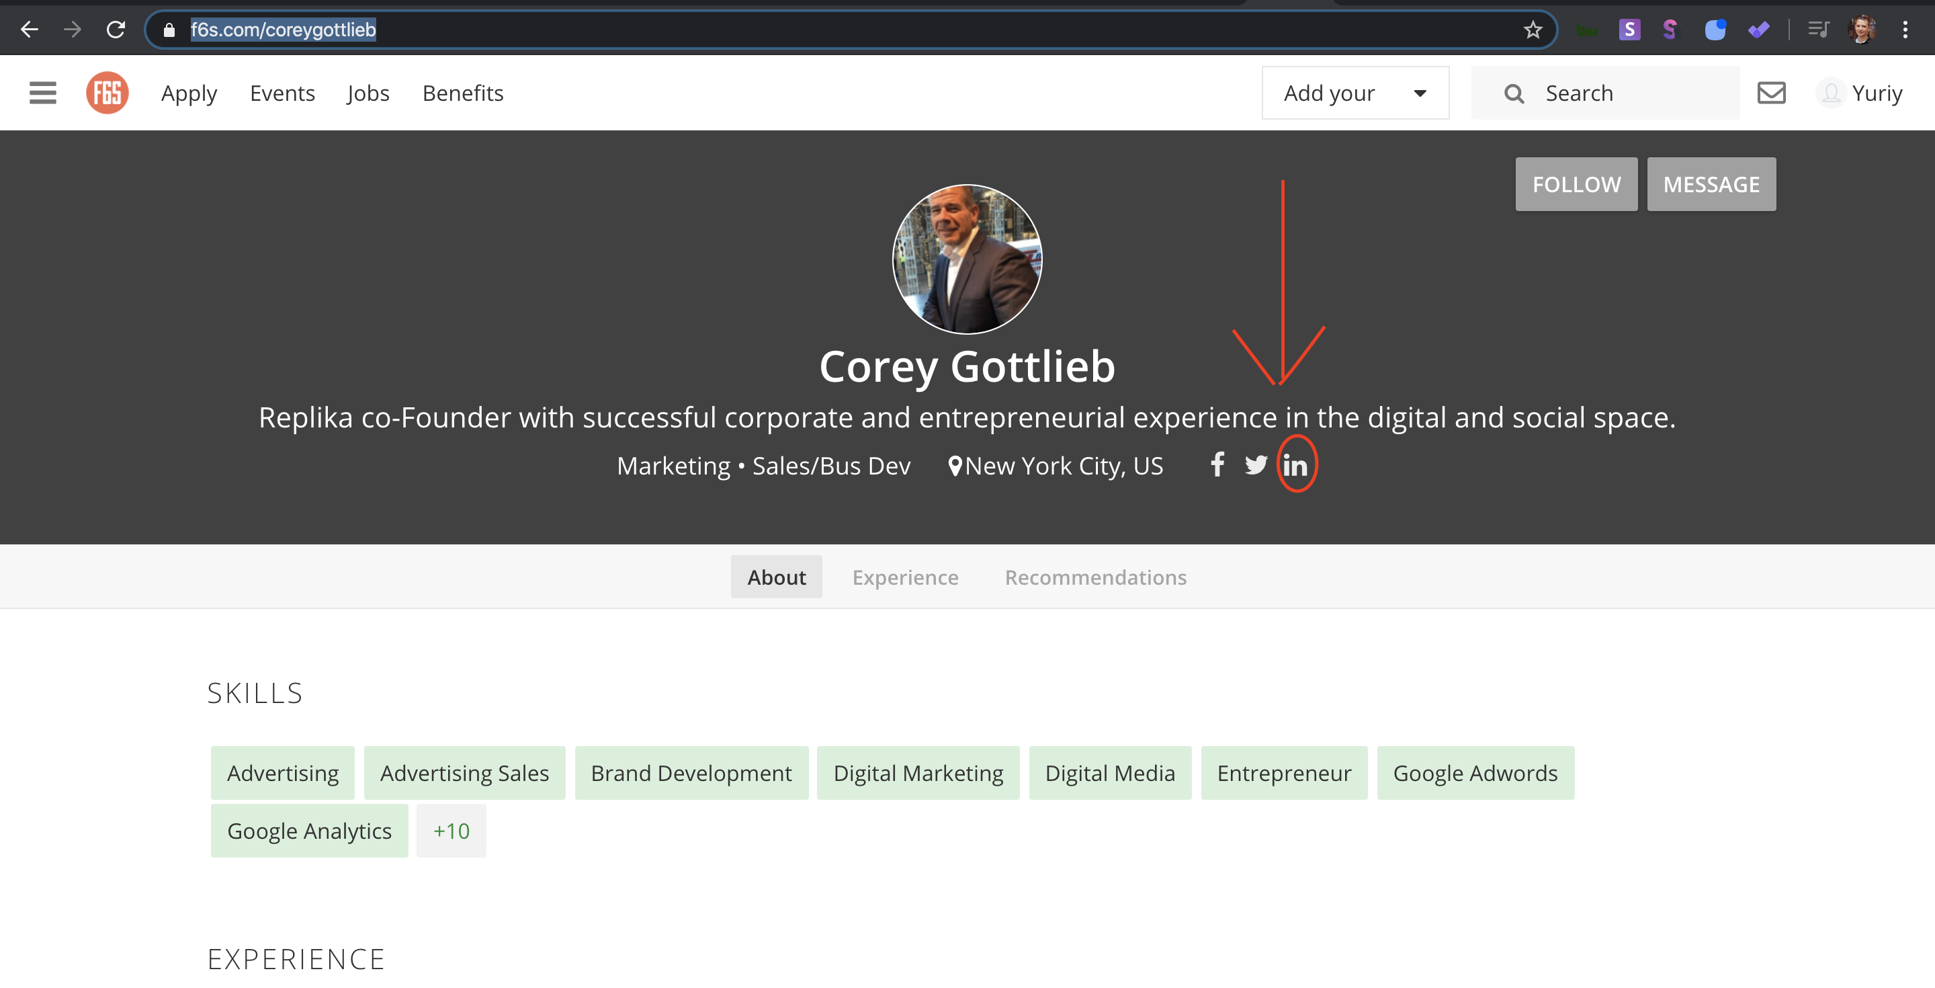Bookmark page with star icon

coord(1533,30)
